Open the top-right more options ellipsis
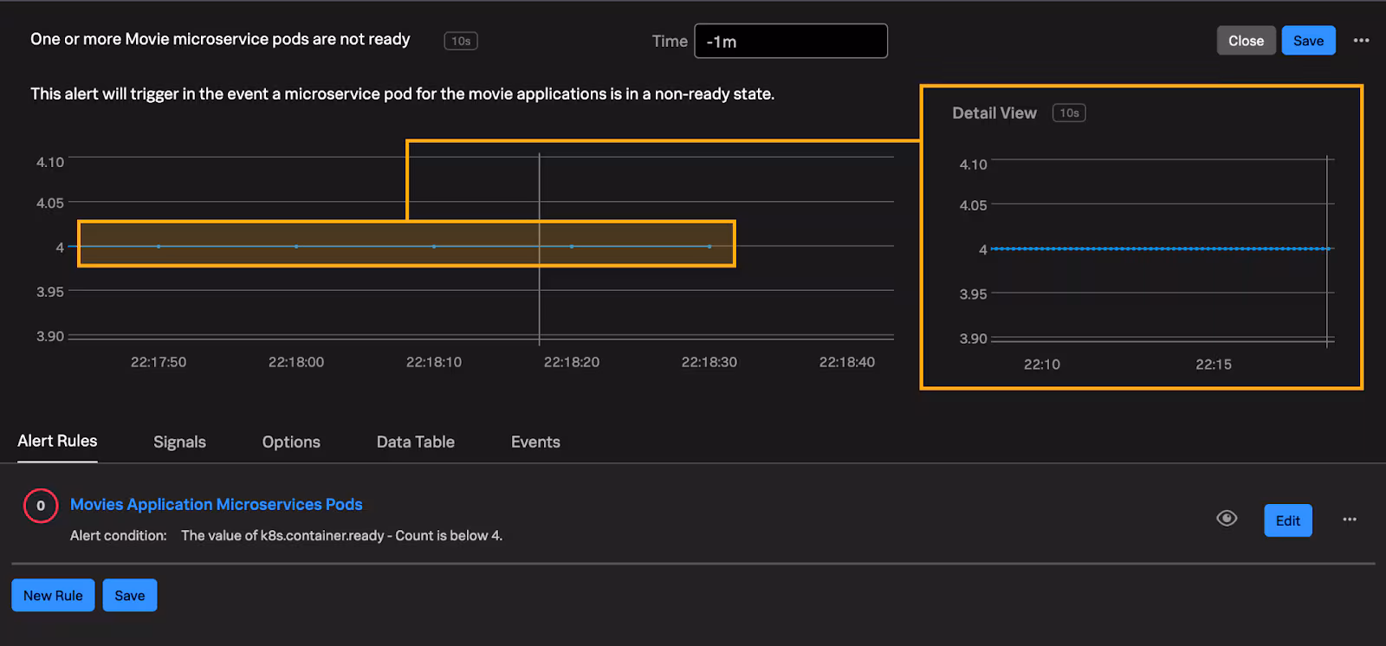 [1361, 41]
